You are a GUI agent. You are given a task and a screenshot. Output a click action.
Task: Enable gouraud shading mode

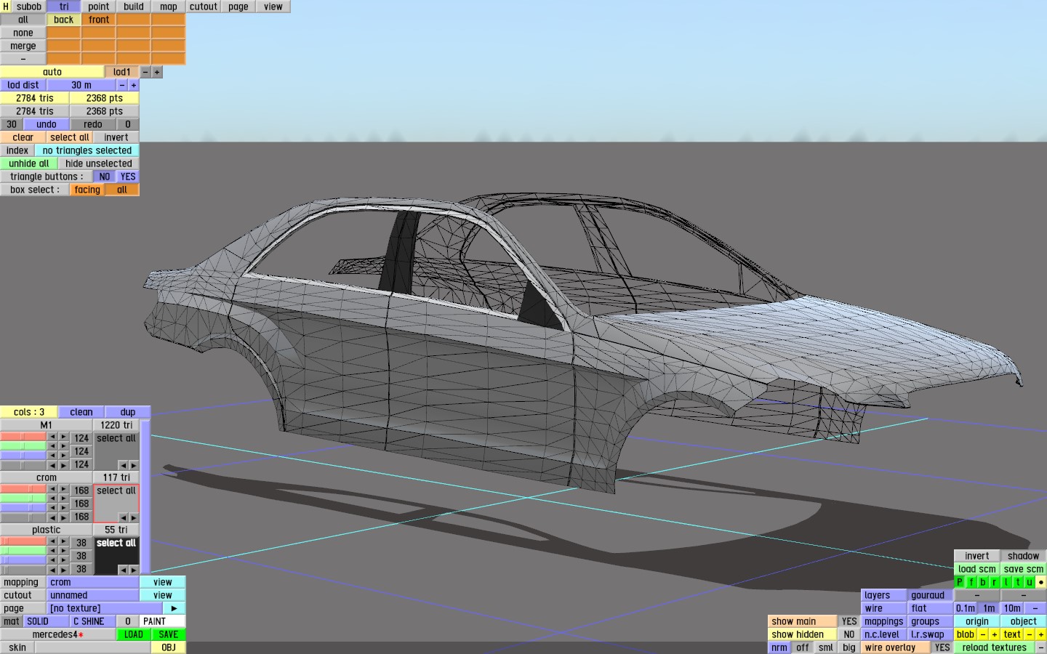931,595
